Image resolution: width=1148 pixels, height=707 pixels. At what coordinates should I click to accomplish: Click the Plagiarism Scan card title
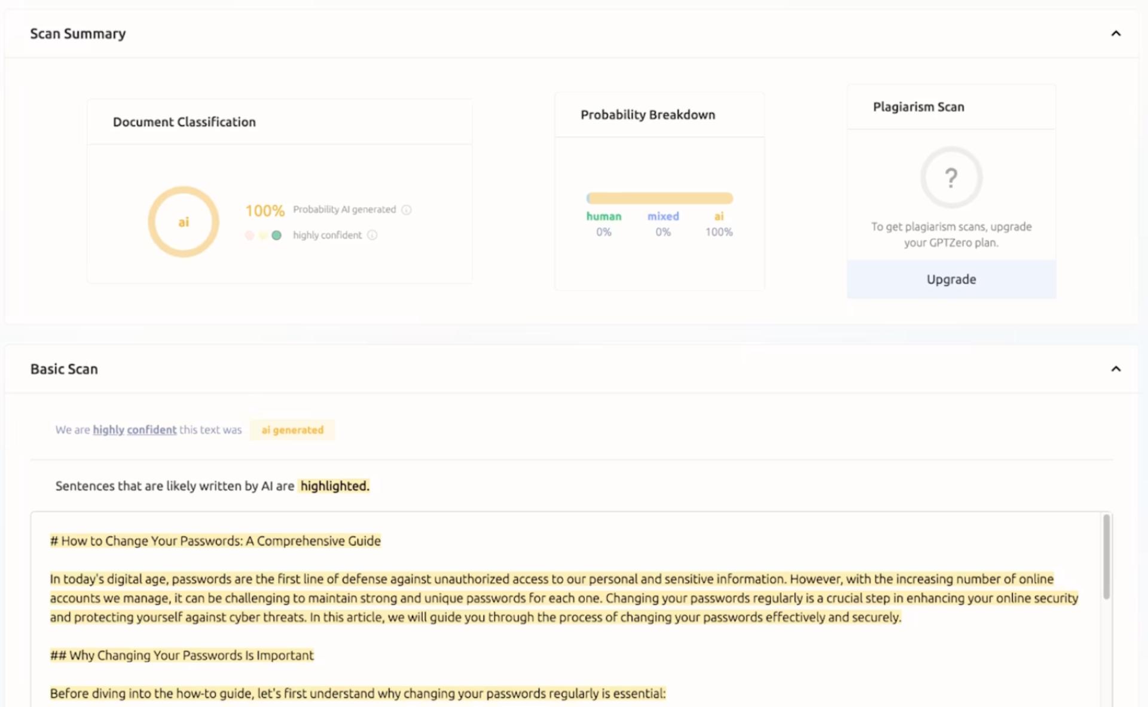(918, 107)
